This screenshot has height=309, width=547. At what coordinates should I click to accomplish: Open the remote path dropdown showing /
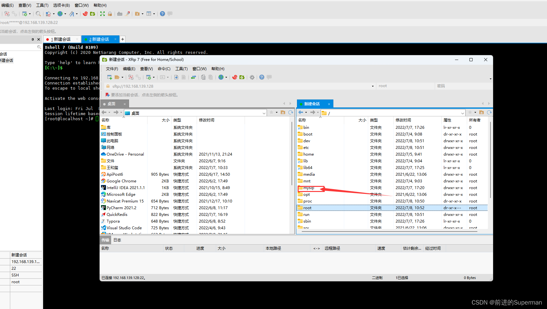[x=463, y=113]
